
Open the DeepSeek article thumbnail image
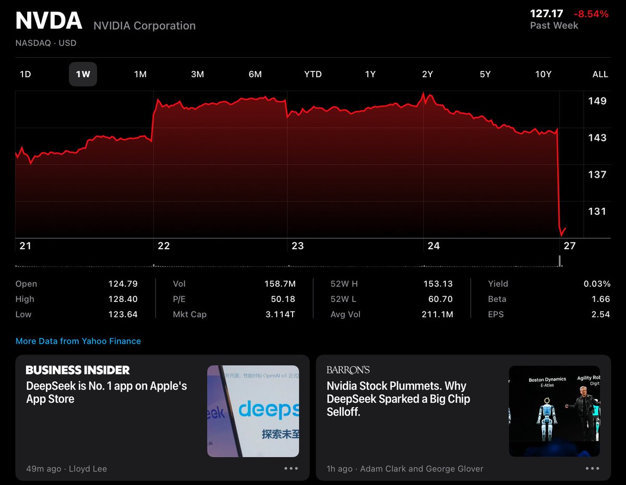[x=253, y=411]
